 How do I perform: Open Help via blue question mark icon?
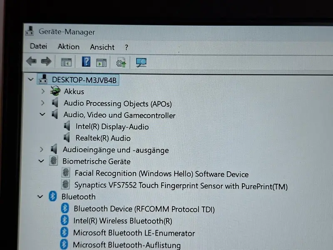[86, 62]
